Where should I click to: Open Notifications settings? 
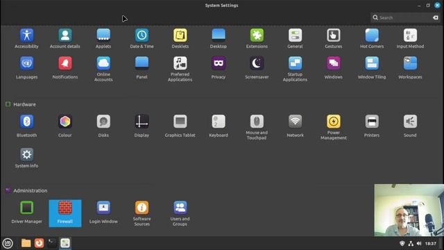[65, 68]
